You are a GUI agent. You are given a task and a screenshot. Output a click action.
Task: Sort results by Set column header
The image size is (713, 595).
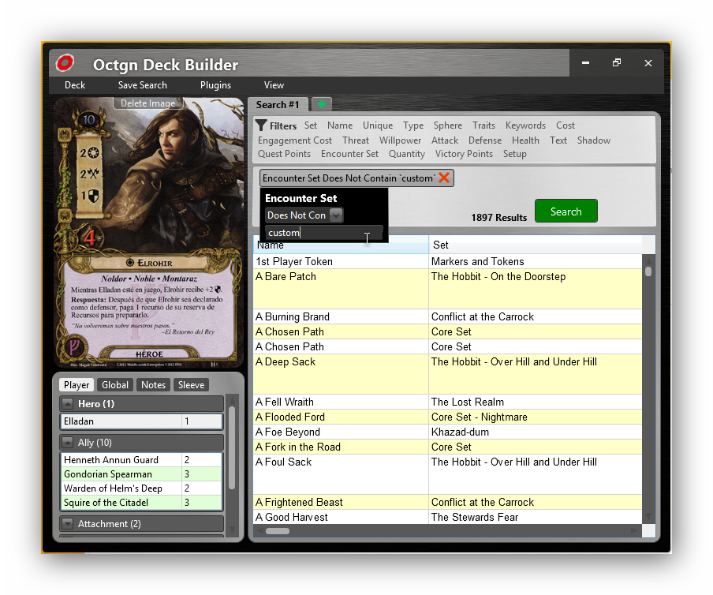(x=536, y=245)
